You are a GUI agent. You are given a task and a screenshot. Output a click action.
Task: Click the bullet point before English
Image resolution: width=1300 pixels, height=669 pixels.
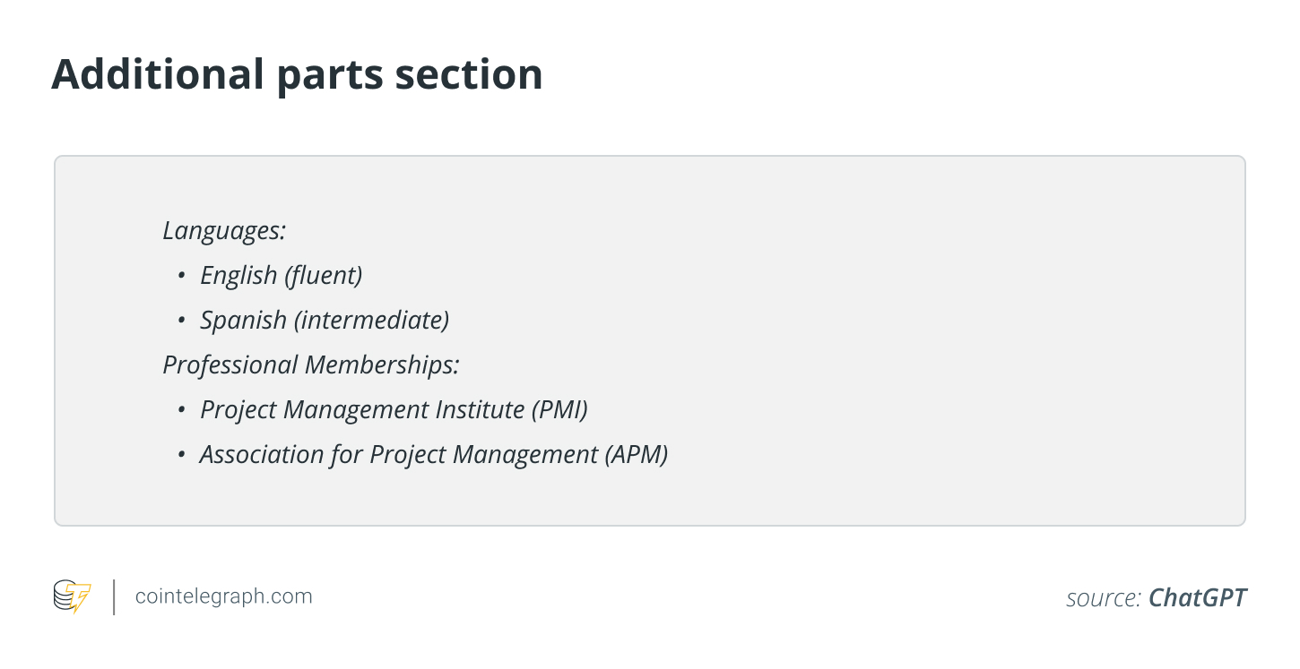tap(182, 276)
